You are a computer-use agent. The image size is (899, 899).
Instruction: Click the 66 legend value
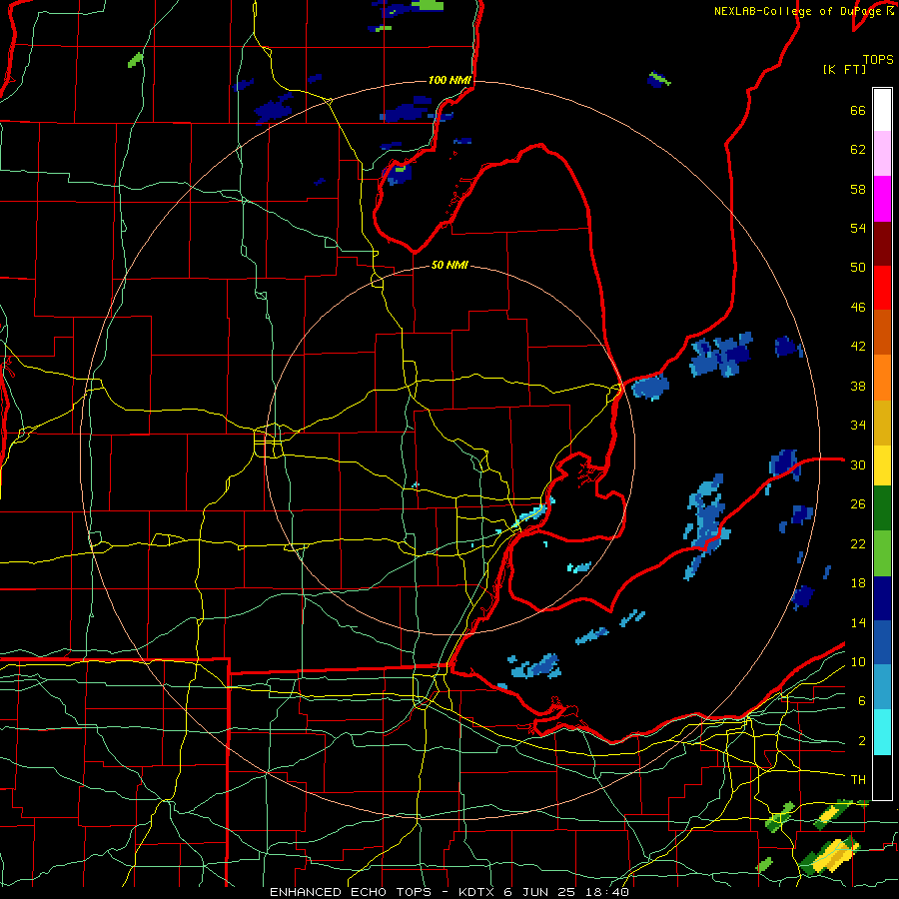coord(858,110)
